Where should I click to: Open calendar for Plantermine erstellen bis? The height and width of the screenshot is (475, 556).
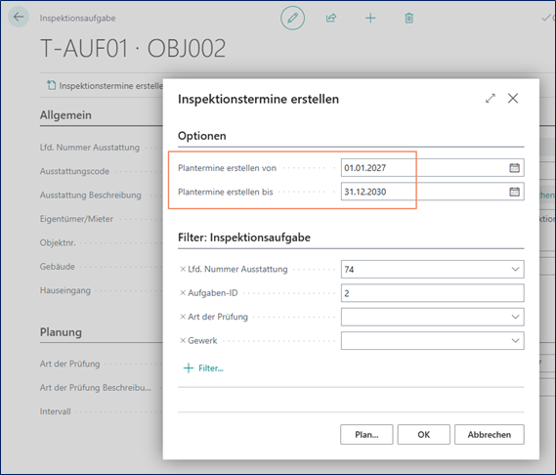pos(514,192)
